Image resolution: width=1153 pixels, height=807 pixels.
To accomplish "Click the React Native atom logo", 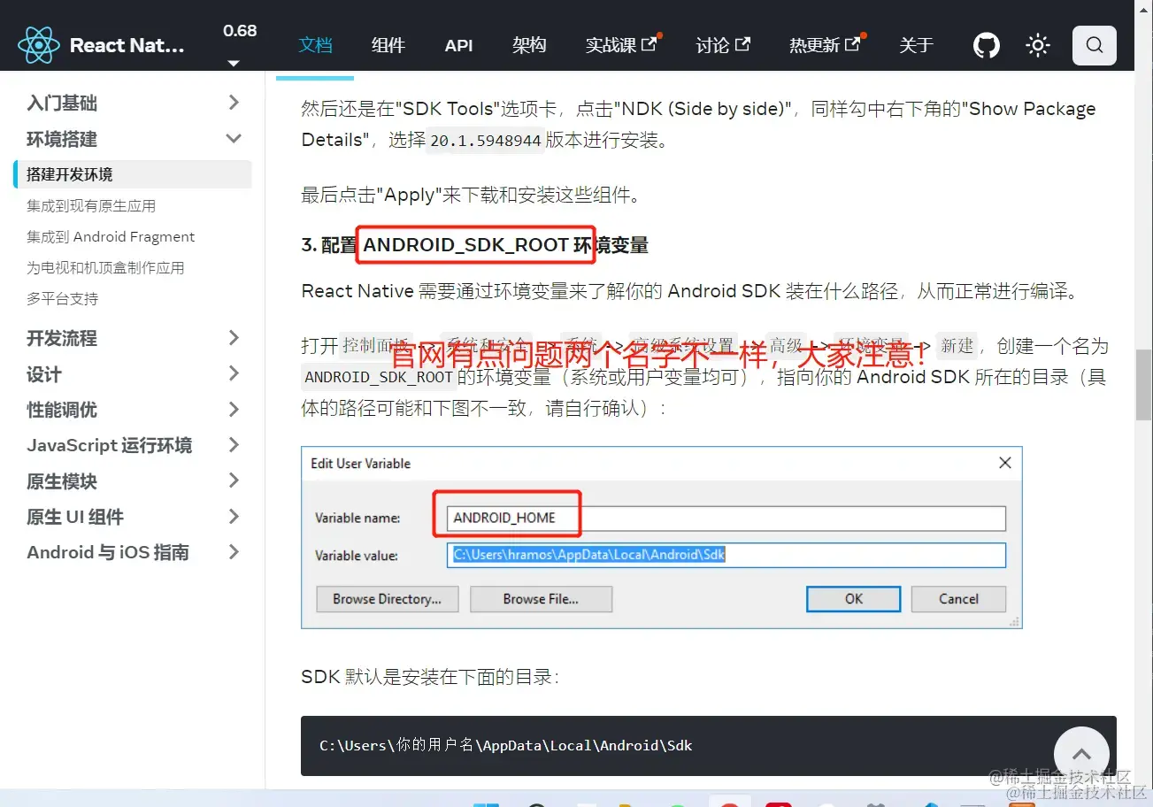I will tap(38, 45).
